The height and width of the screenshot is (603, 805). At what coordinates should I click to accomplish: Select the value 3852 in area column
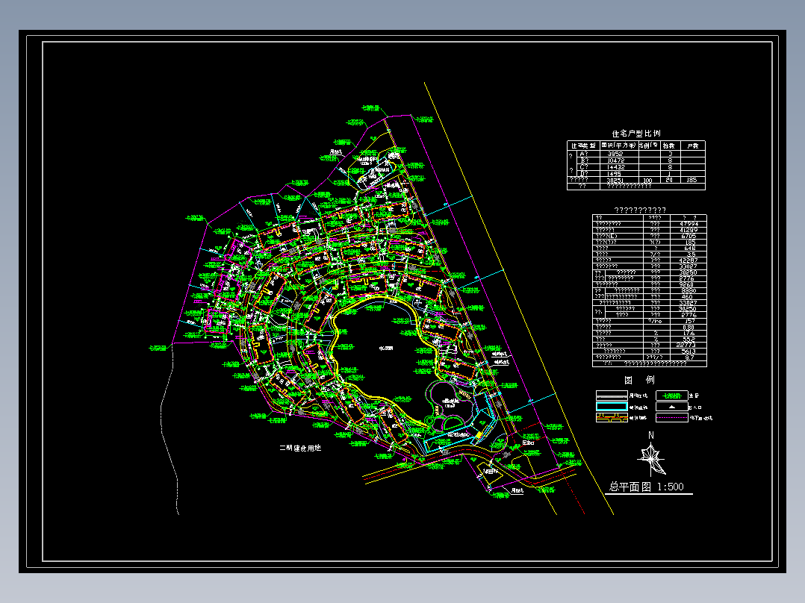[x=615, y=154]
